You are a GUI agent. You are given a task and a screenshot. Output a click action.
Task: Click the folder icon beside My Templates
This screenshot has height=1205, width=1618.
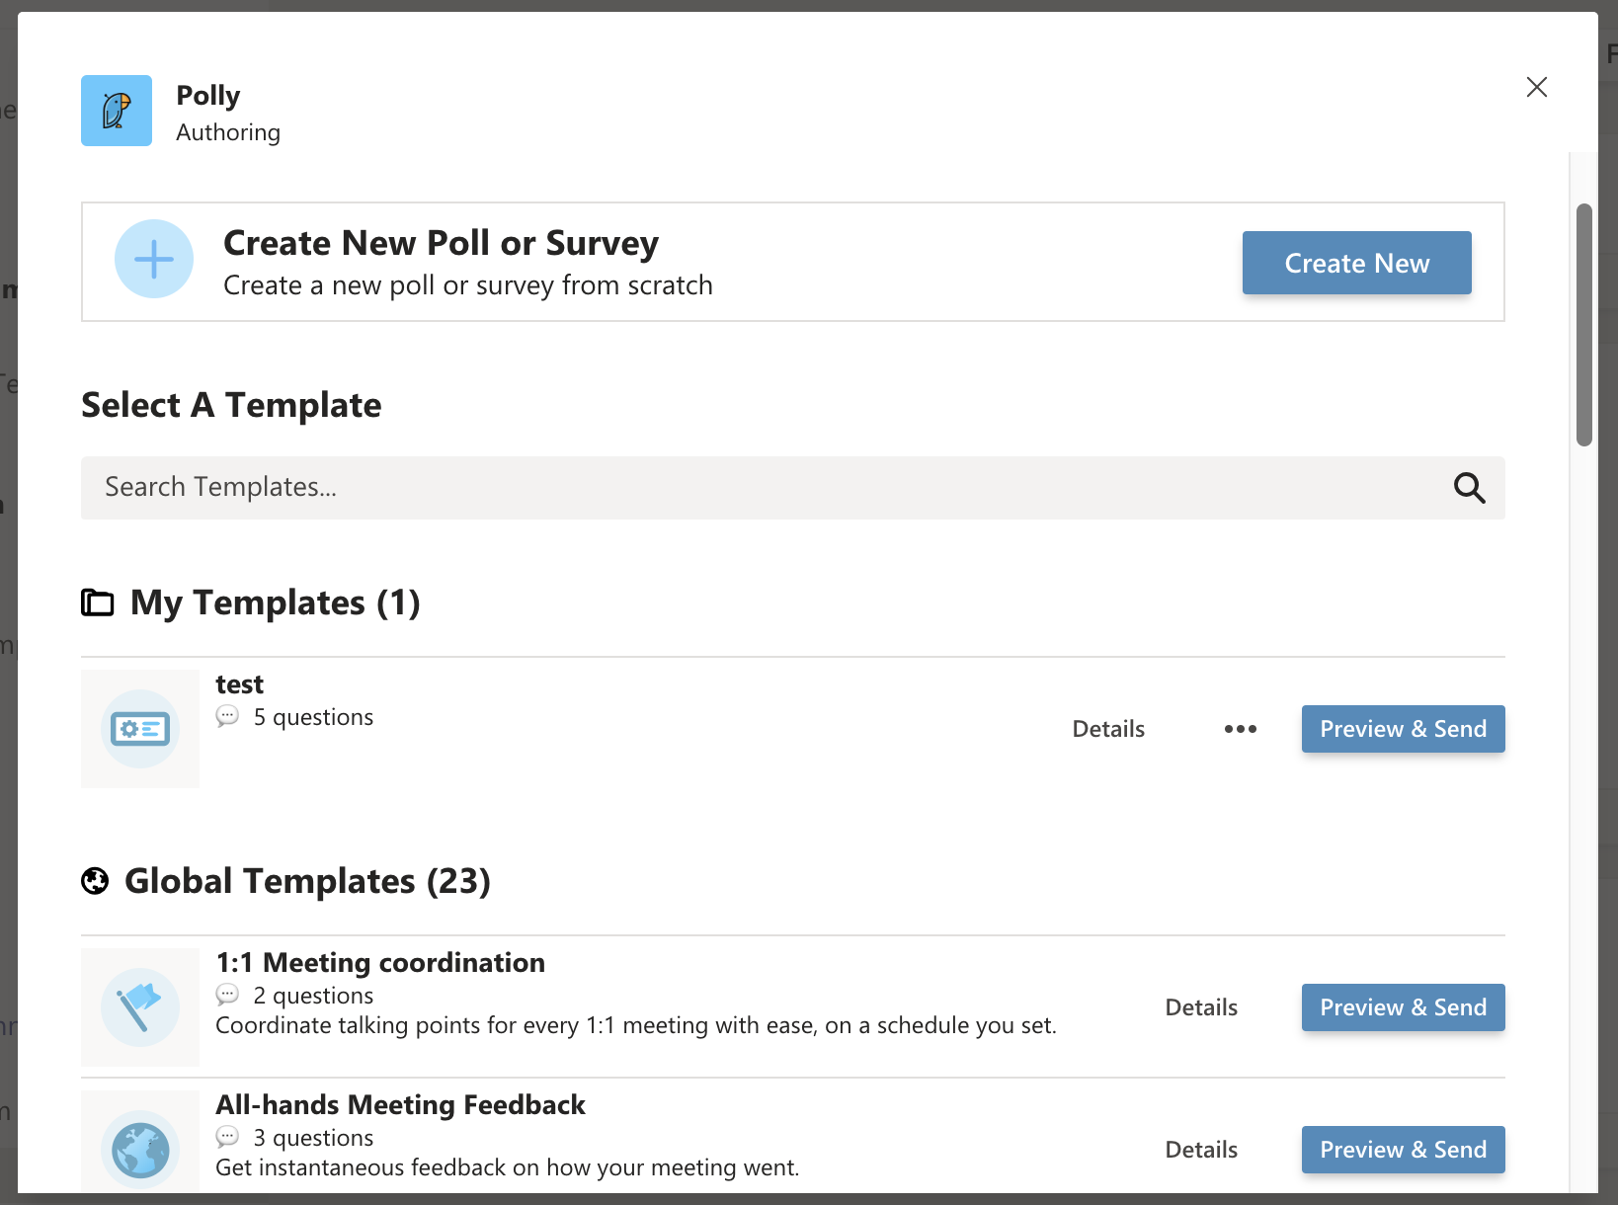click(x=97, y=602)
